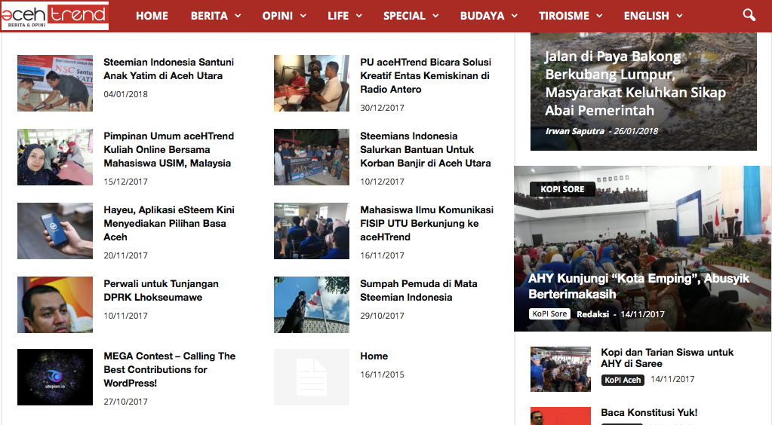
Task: Click the KoPI Aceh category tag
Action: (623, 380)
